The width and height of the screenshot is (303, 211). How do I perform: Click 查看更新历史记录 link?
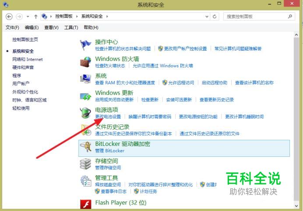(x=217, y=100)
